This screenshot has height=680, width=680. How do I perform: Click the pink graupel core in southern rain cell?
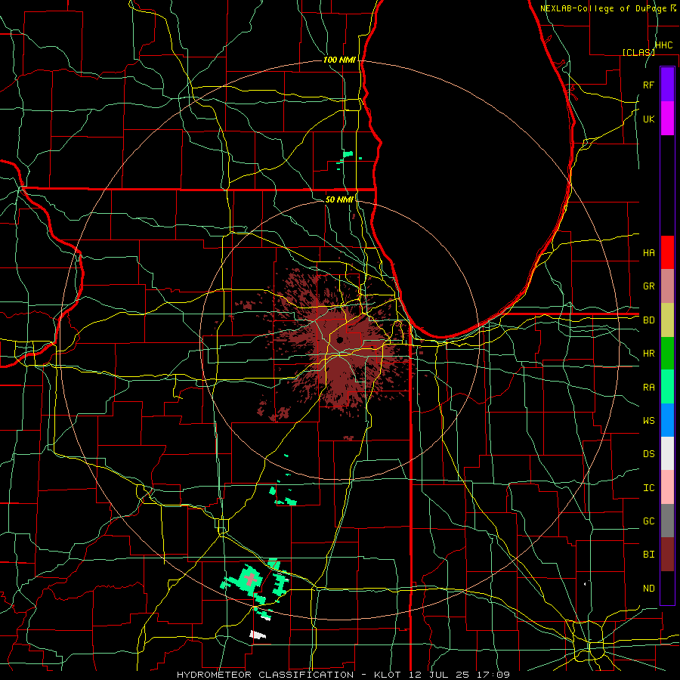[252, 579]
